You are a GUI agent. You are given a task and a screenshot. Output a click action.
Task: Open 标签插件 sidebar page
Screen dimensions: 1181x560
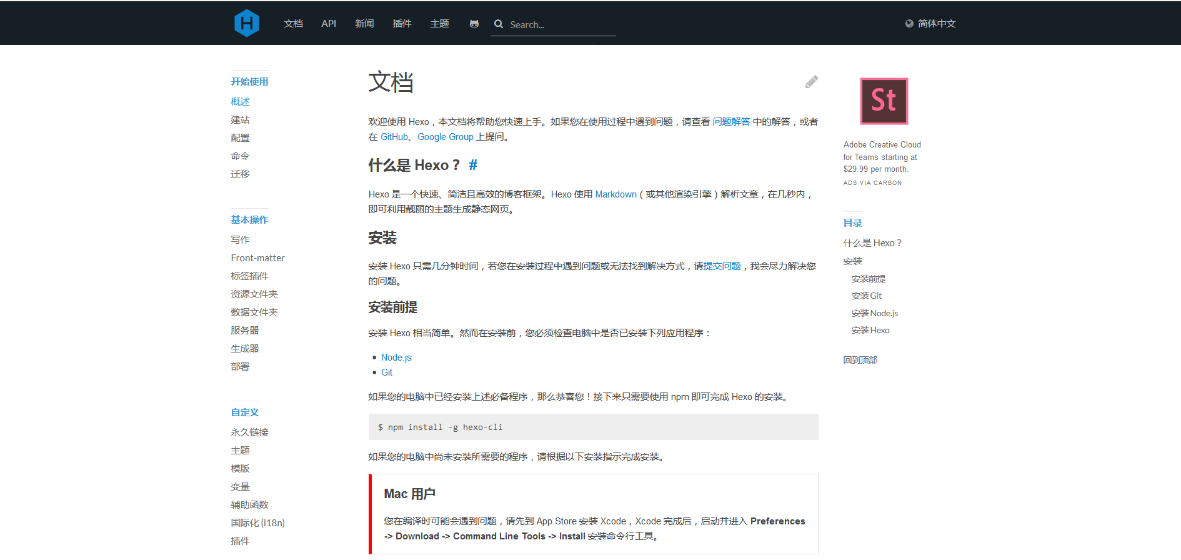click(249, 276)
